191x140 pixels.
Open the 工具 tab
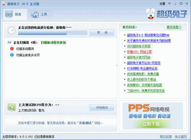39,14
